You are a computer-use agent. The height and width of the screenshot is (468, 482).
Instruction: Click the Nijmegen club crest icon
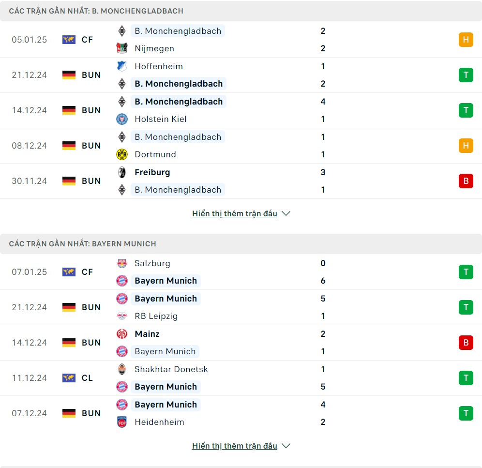click(122, 48)
